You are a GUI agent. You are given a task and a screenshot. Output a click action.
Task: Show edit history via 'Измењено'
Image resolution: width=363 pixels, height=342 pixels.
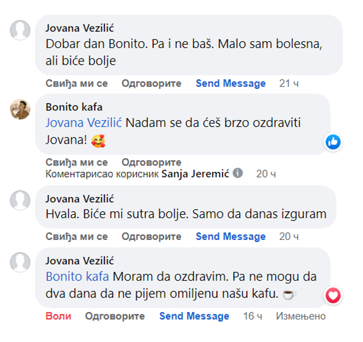point(301,316)
